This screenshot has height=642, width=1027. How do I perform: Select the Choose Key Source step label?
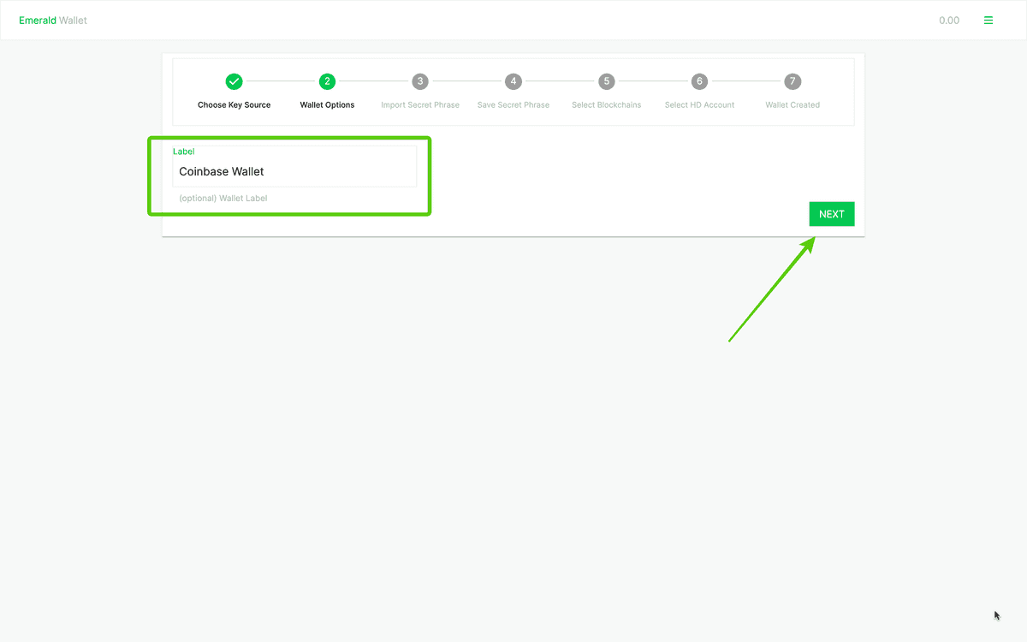point(234,105)
